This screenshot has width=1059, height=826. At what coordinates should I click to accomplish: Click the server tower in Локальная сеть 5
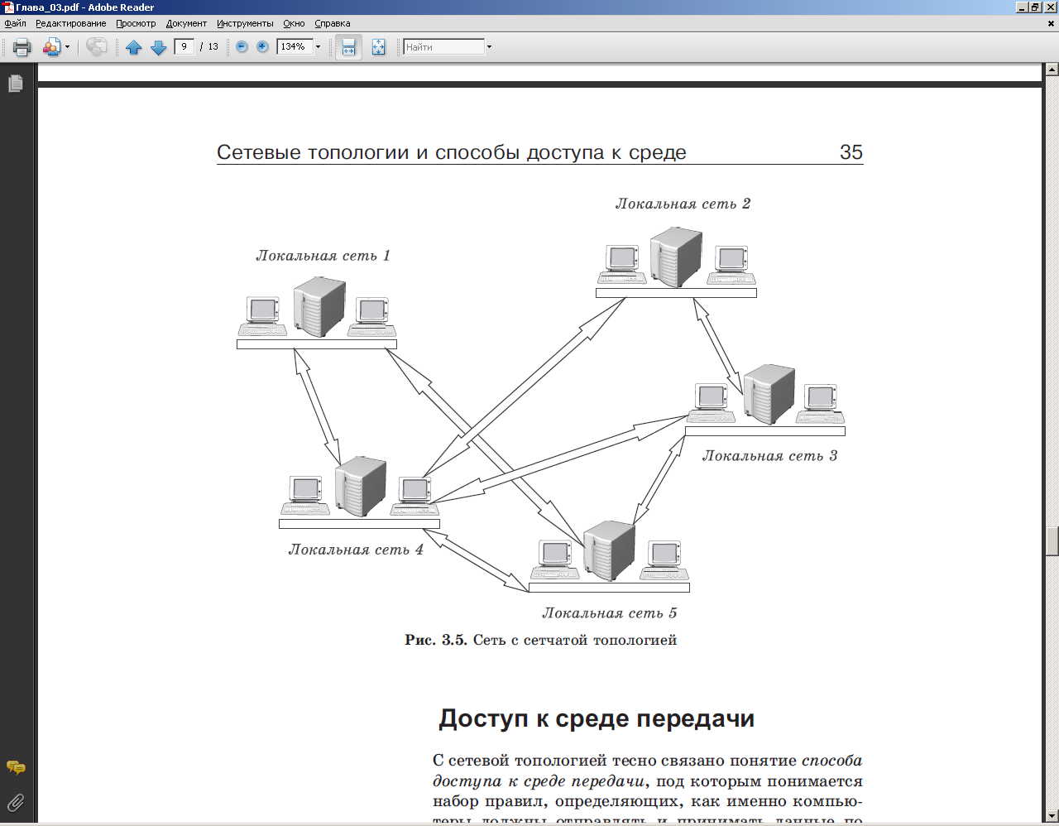[610, 551]
